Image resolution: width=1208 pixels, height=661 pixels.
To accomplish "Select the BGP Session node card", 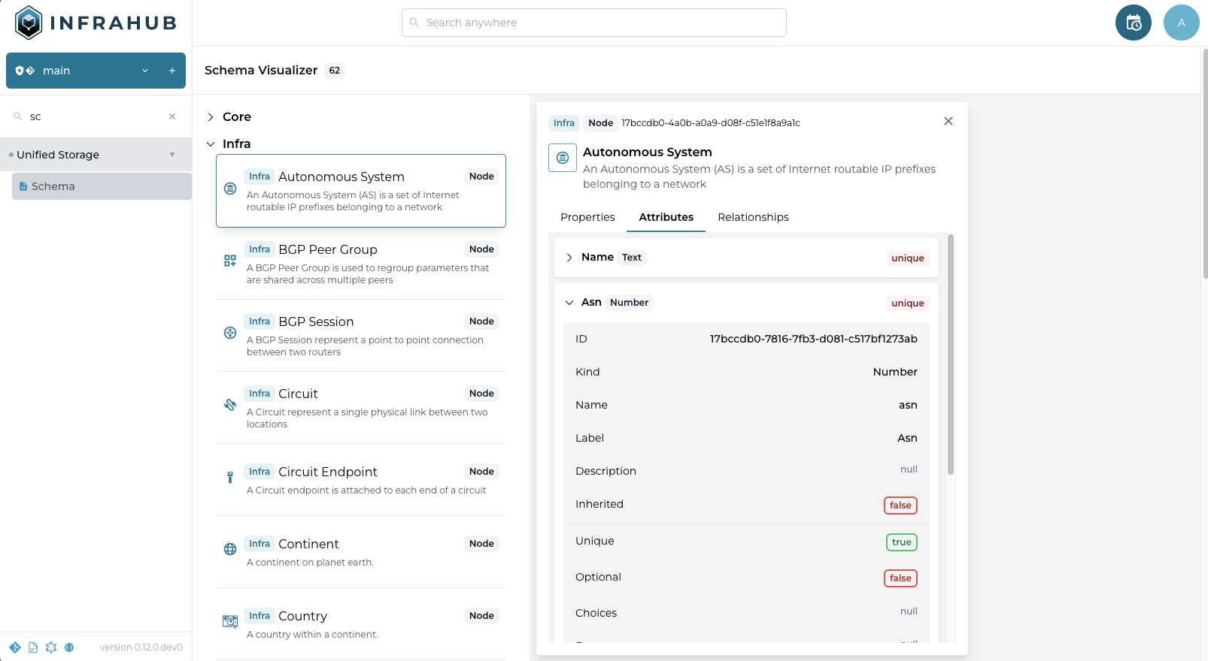I will (361, 335).
